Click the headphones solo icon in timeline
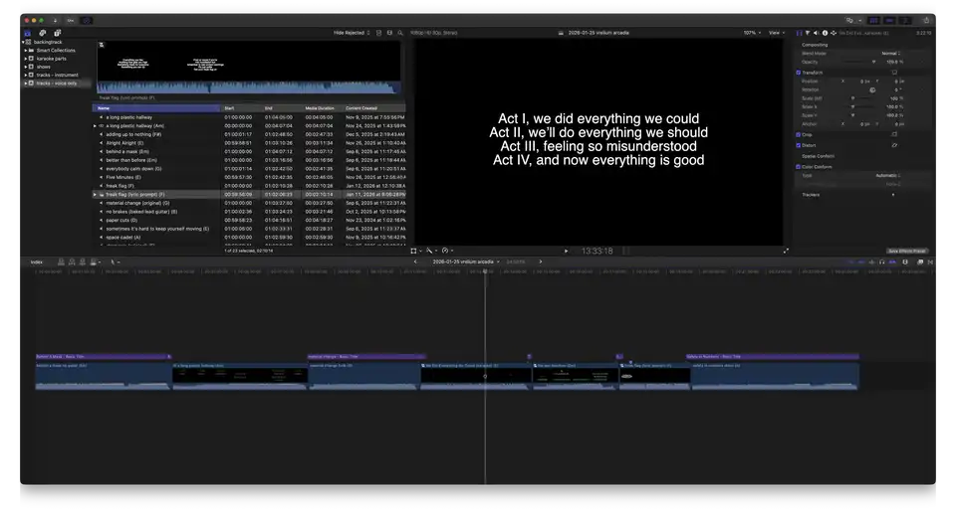Image resolution: width=956 pixels, height=511 pixels. pos(881,262)
